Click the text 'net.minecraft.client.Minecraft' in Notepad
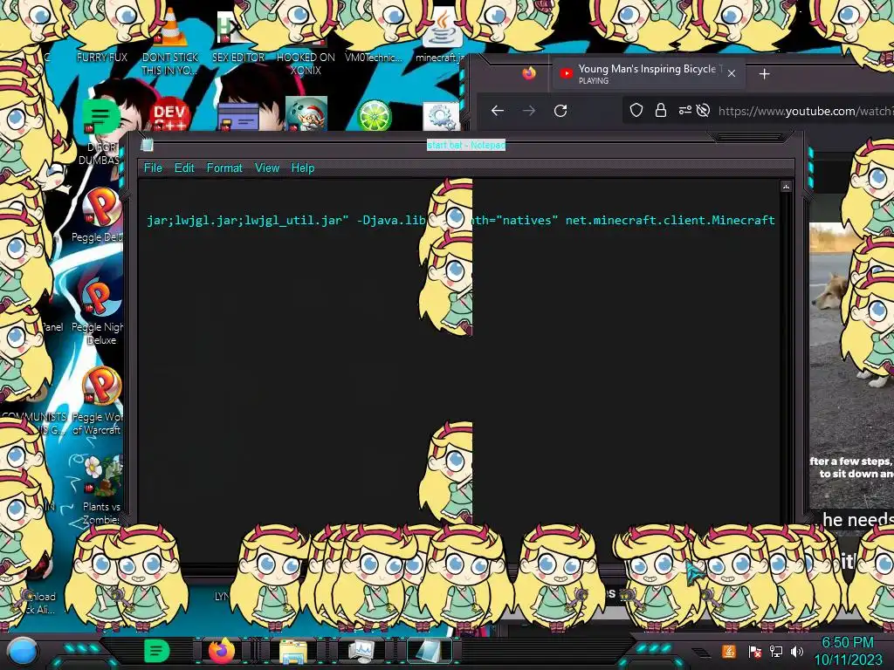Viewport: 894px width, 670px height. point(670,221)
